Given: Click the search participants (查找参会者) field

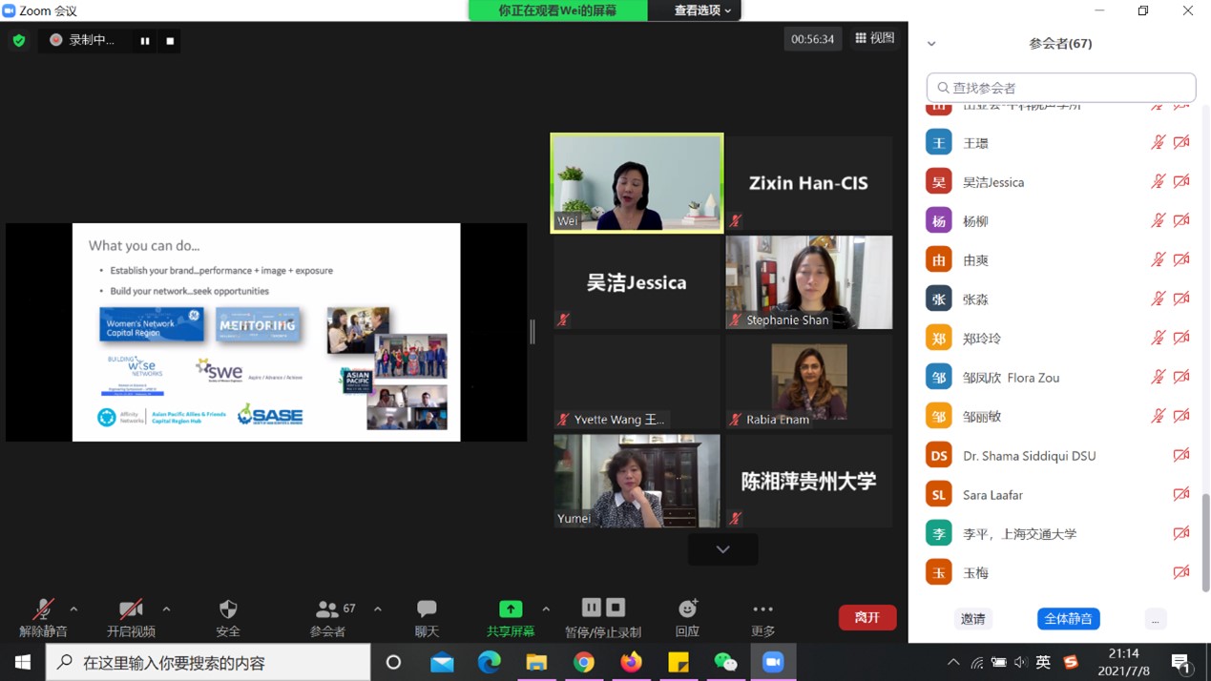Looking at the screenshot, I should point(1061,88).
